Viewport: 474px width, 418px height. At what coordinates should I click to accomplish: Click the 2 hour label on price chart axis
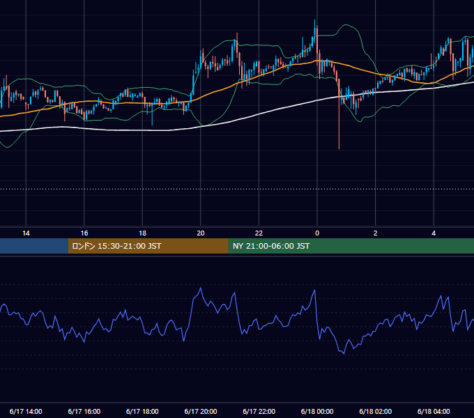click(x=375, y=233)
